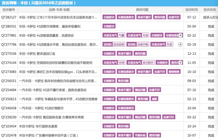Select complaint number QT254694
Viewport: 218px width, 139px height.
[x=9, y=90]
